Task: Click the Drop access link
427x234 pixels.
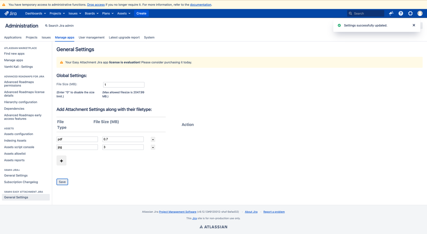Action: point(96,5)
